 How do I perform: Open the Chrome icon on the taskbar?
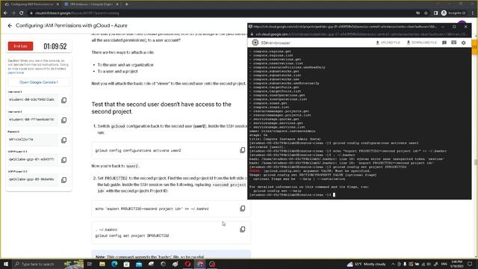click(x=200, y=264)
